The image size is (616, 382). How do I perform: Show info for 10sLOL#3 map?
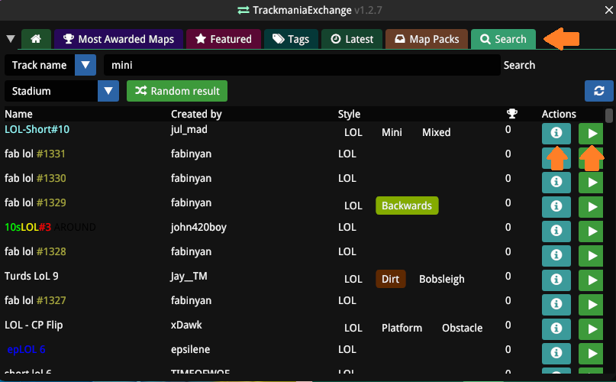click(x=556, y=231)
